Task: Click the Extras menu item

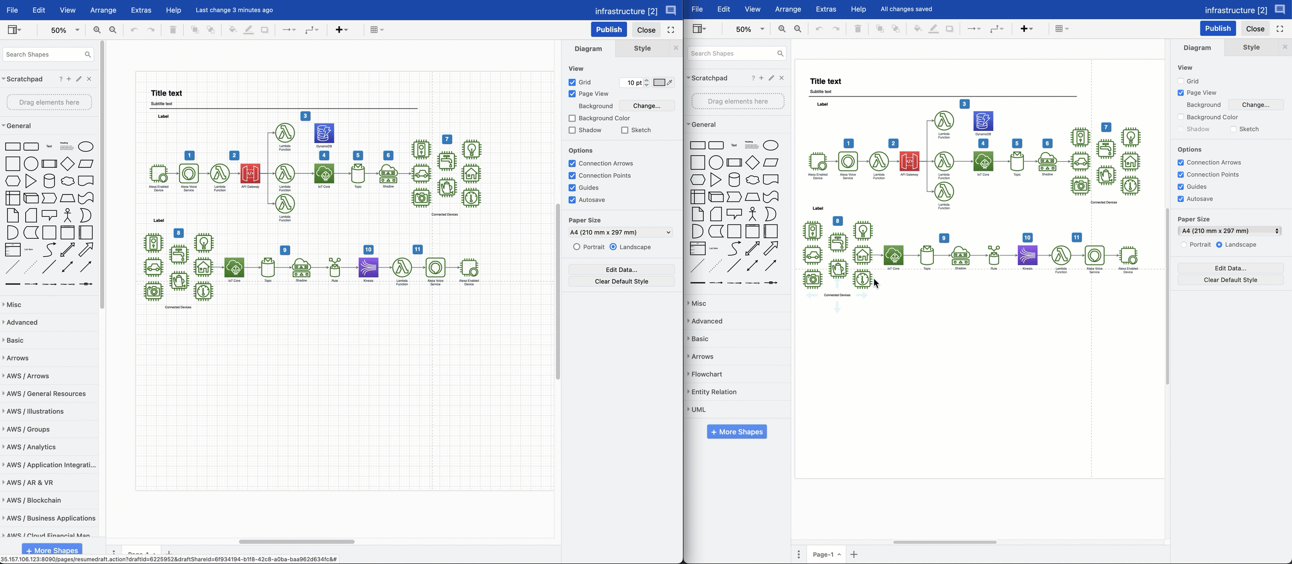Action: click(x=140, y=9)
